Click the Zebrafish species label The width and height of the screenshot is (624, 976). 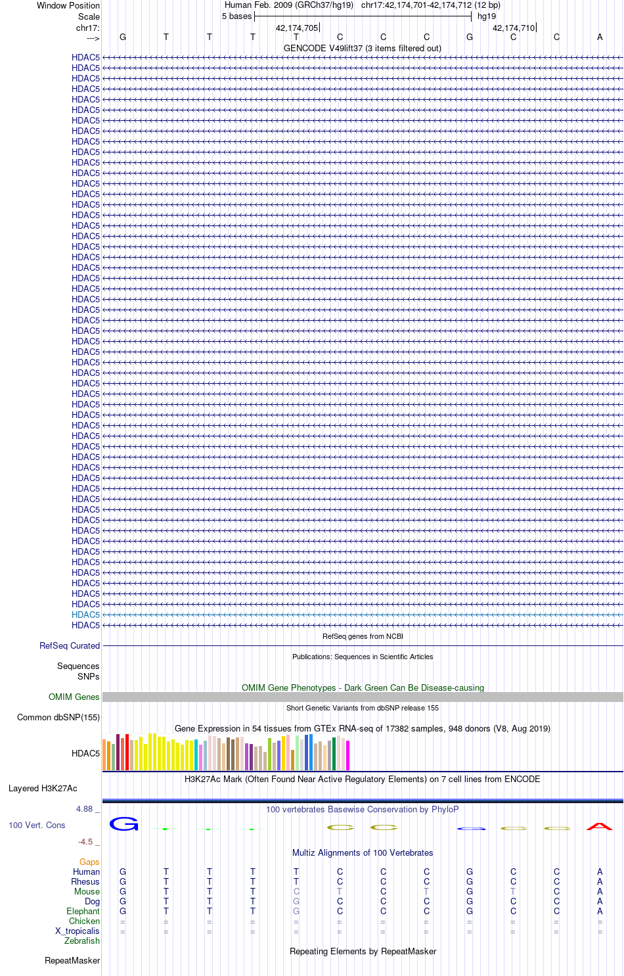(82, 941)
